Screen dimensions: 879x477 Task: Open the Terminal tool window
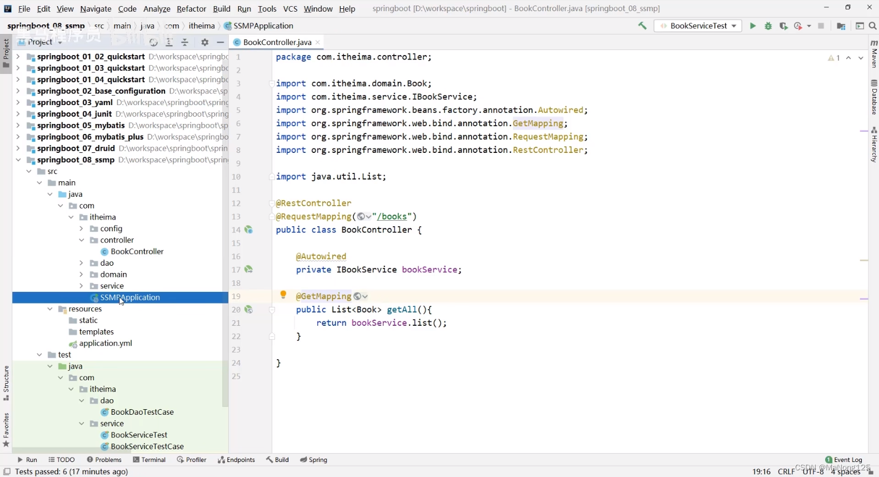tap(149, 460)
